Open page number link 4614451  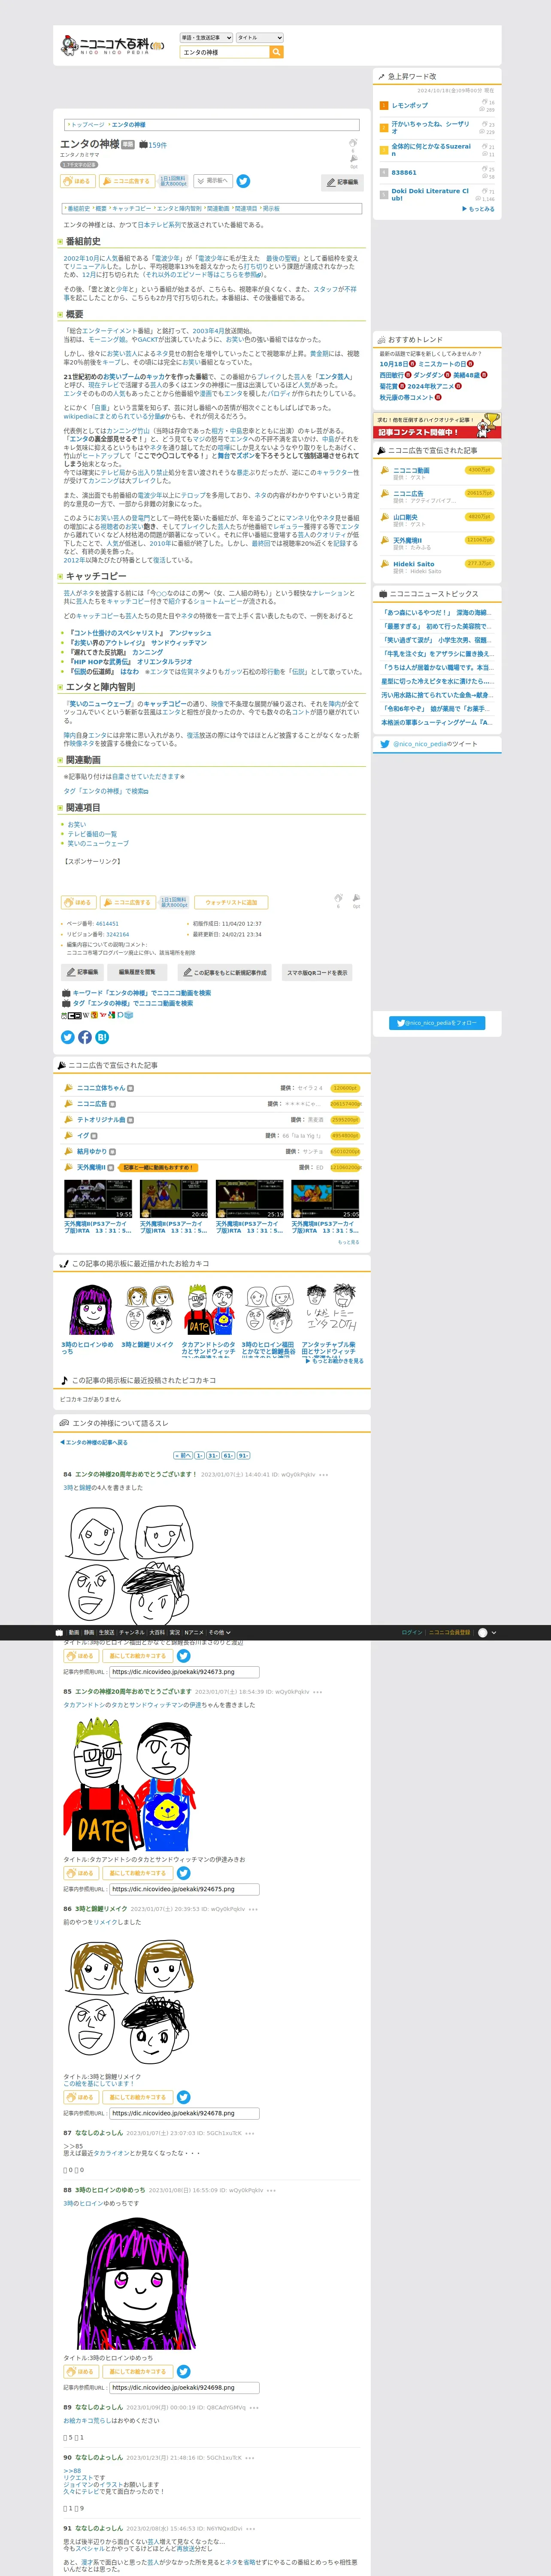[x=106, y=924]
